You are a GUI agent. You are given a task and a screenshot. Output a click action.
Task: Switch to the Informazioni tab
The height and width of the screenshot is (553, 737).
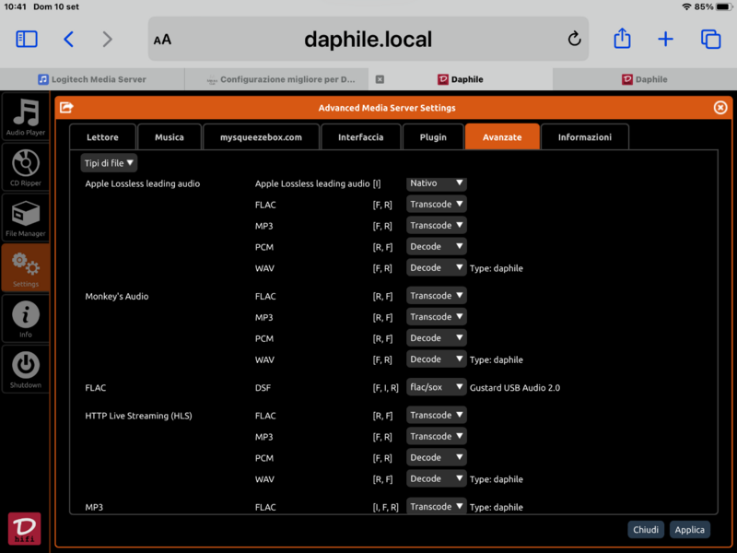pos(584,137)
